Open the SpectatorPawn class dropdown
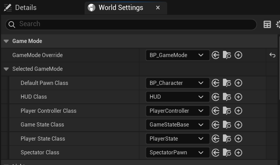The height and width of the screenshot is (165, 280). [178, 153]
